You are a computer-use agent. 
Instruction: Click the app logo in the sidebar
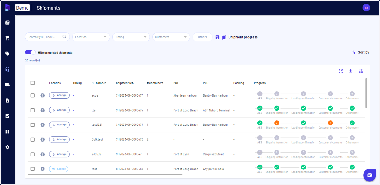coord(8,8)
